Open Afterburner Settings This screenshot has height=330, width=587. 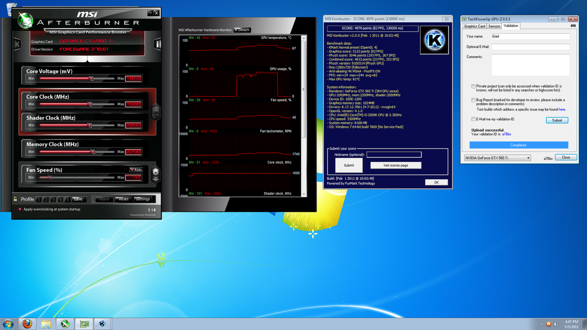(x=142, y=199)
